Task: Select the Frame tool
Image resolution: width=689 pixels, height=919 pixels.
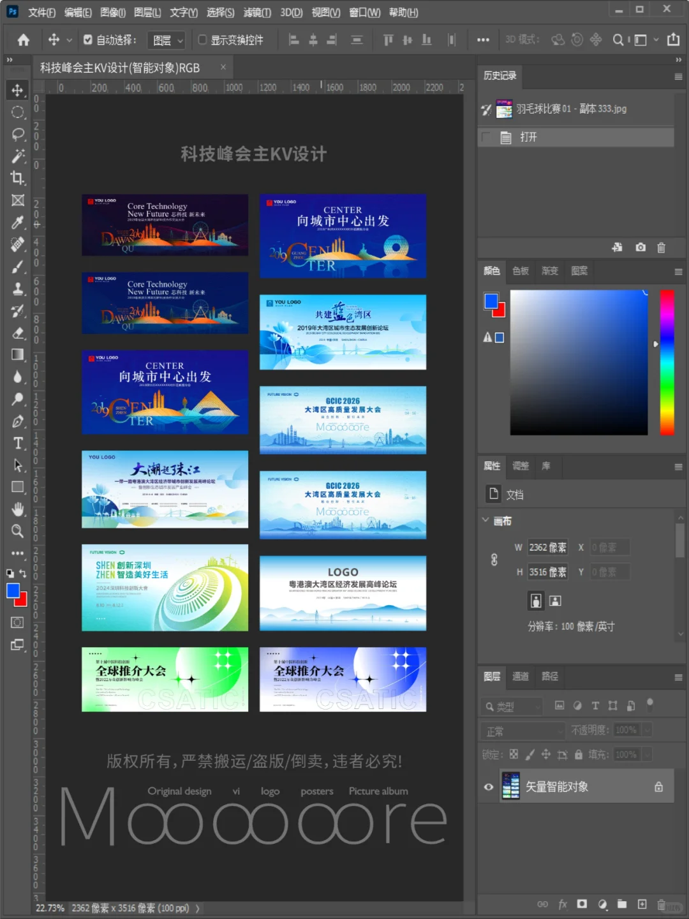Action: (x=18, y=200)
